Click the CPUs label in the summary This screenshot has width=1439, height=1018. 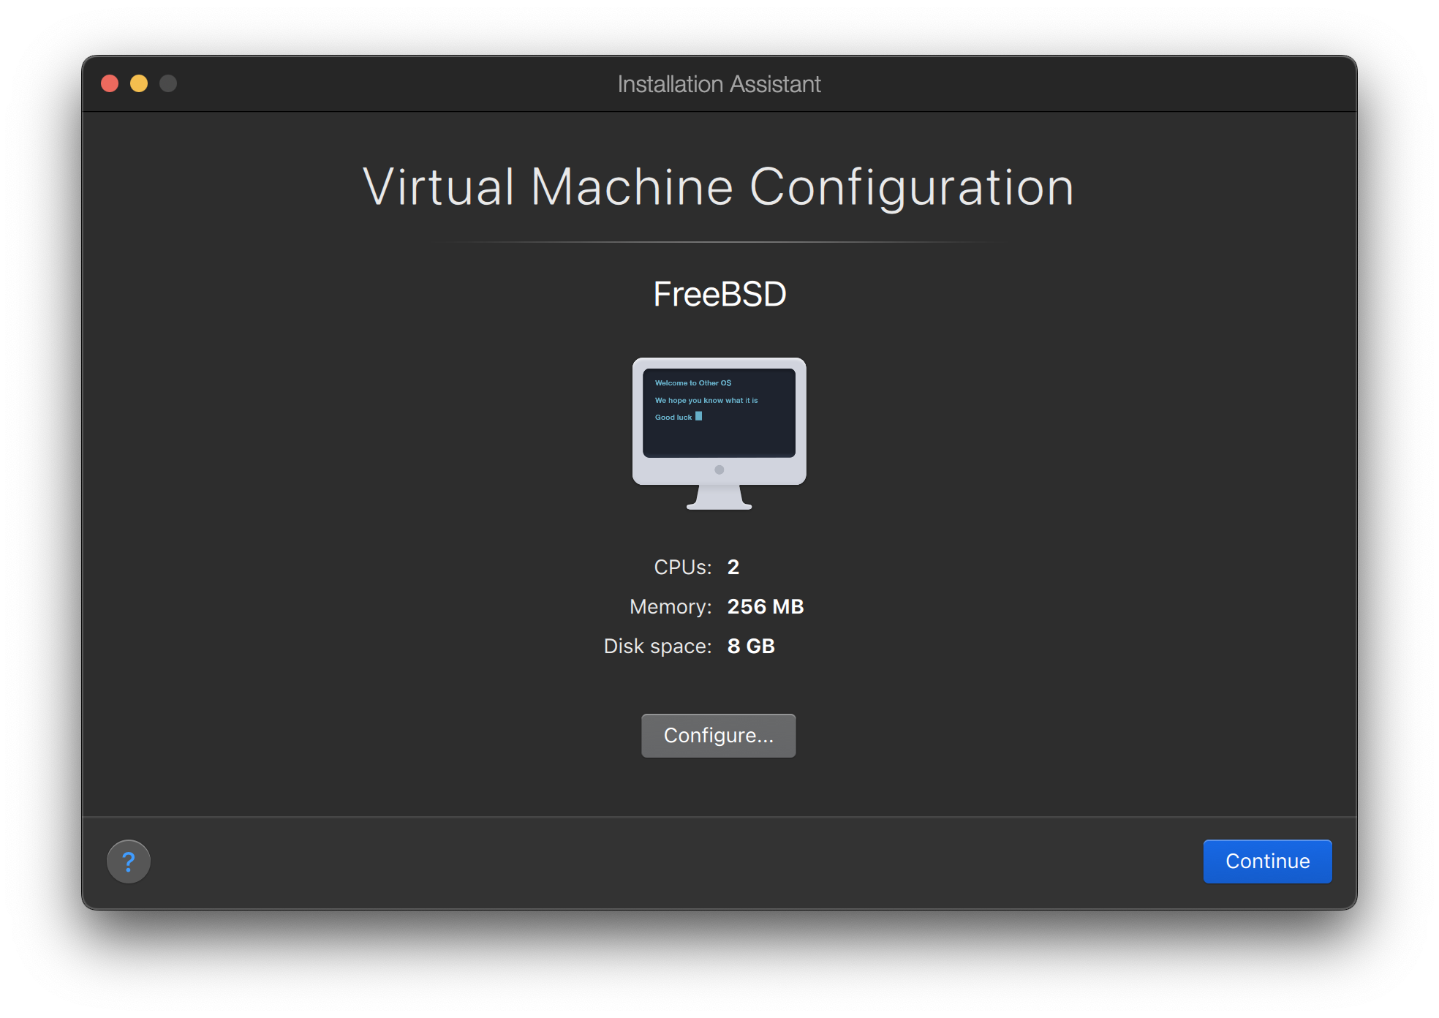(x=681, y=567)
